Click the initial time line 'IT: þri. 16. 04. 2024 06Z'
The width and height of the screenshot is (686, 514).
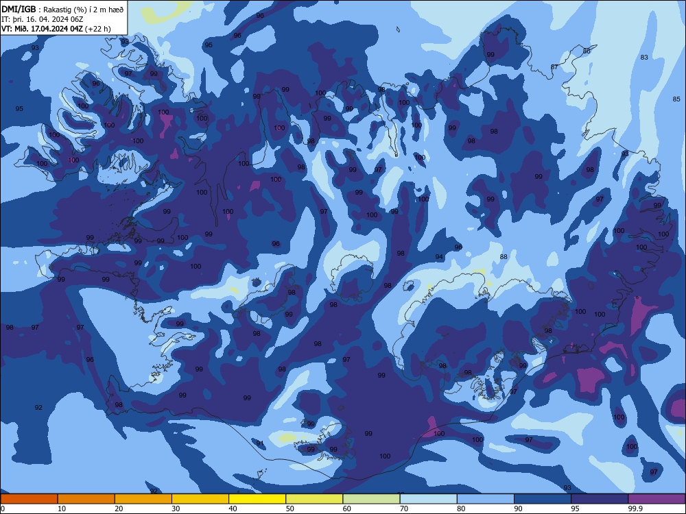coord(42,19)
